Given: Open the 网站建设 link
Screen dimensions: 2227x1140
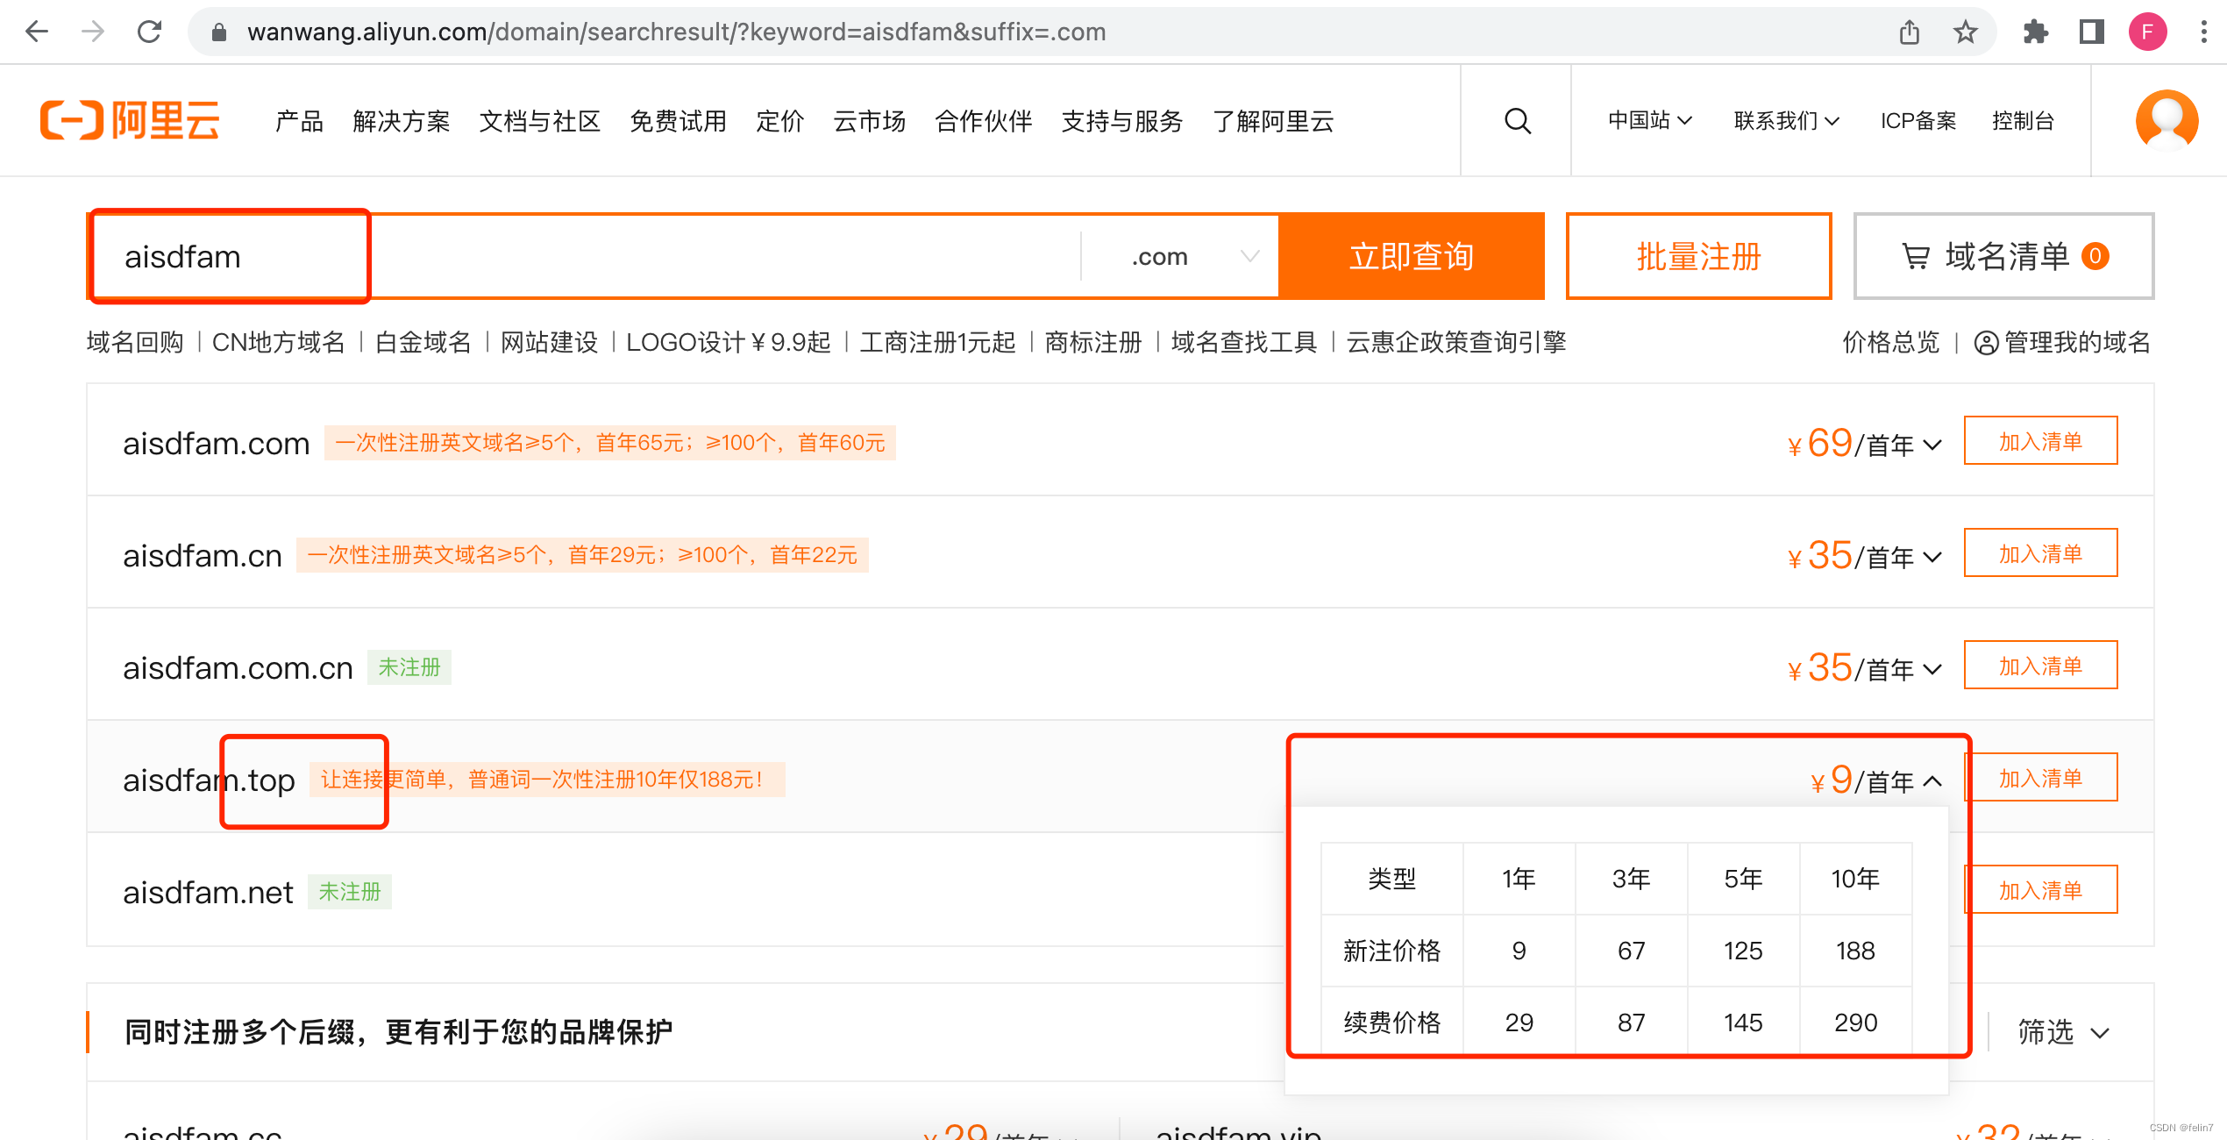Looking at the screenshot, I should (x=549, y=342).
